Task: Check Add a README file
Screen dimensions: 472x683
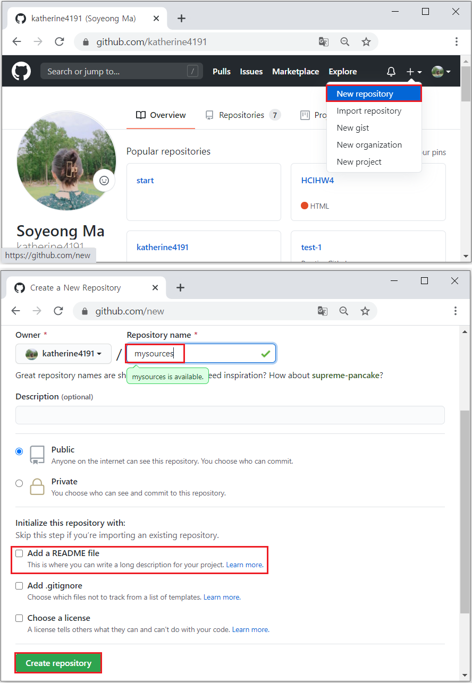Action: coord(19,553)
